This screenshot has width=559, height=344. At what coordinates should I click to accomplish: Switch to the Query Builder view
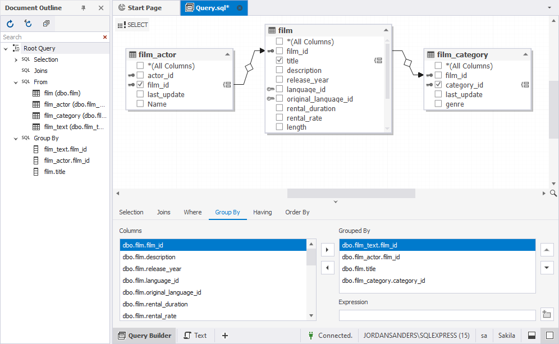coord(145,336)
